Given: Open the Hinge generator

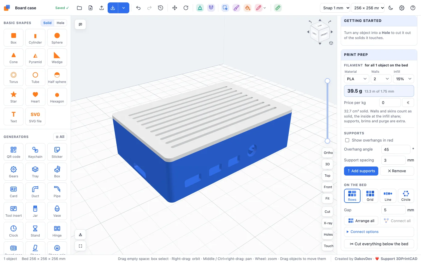Looking at the screenshot, I should point(57,231).
